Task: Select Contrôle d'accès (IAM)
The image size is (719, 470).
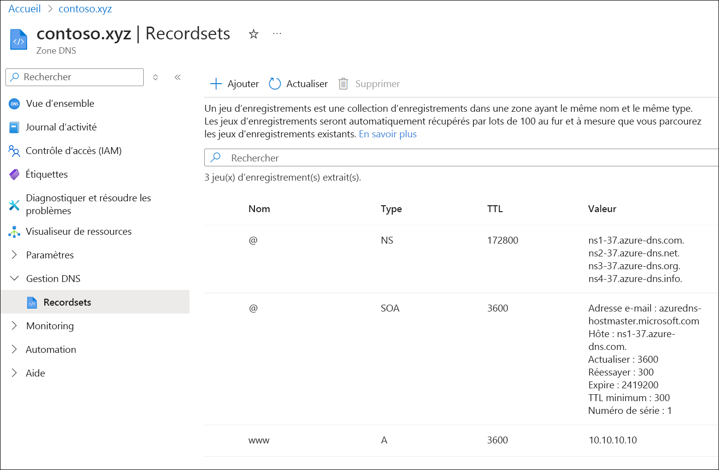Action: [x=73, y=151]
